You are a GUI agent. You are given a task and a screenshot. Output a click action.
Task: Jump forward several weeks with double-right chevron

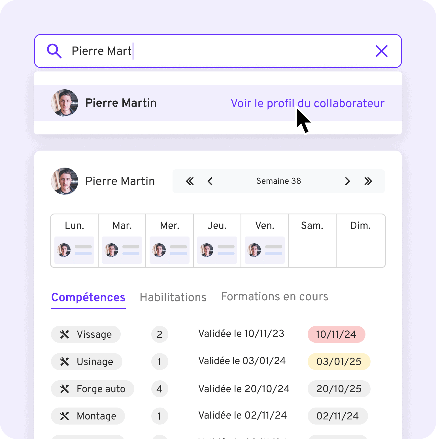click(368, 181)
